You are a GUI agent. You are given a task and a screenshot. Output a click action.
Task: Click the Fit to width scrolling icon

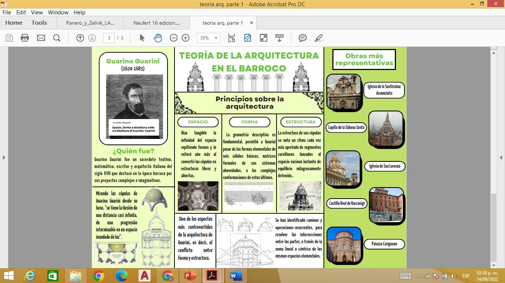(231, 38)
